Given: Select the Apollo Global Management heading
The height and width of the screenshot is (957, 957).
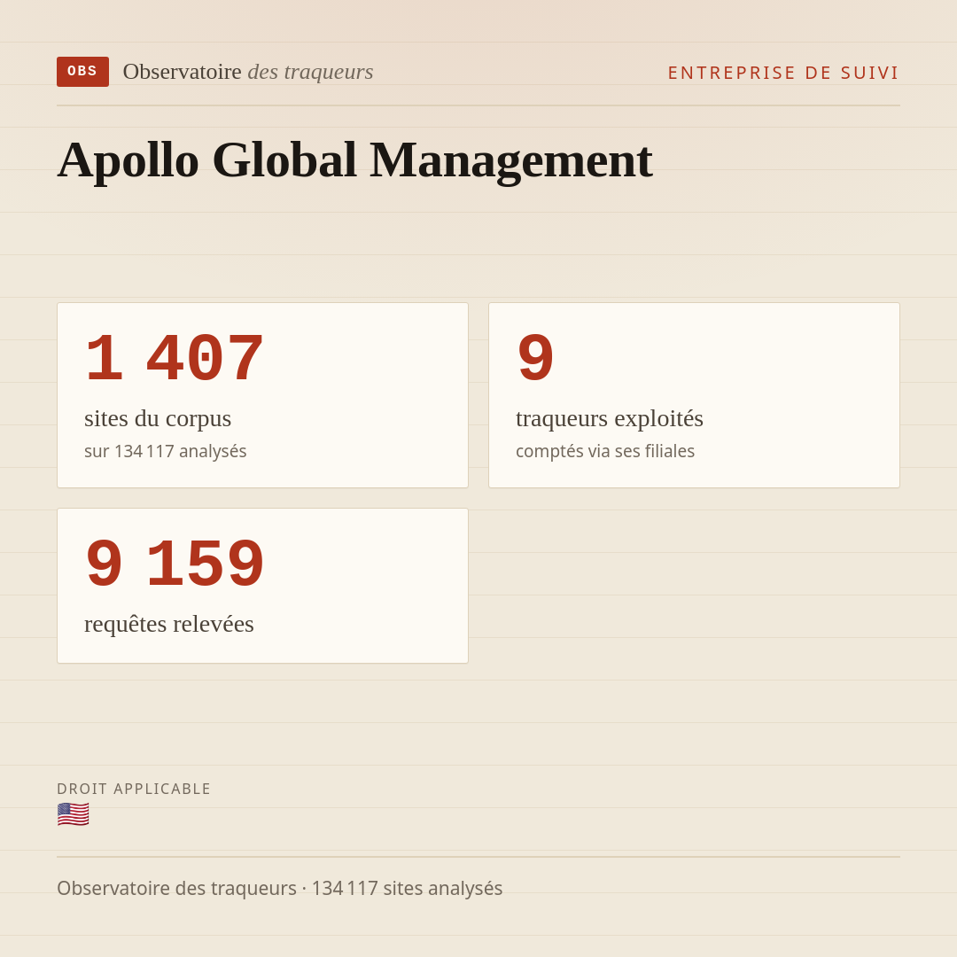Looking at the screenshot, I should coord(354,159).
